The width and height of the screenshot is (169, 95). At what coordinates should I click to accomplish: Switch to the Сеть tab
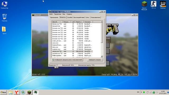tap(87, 17)
